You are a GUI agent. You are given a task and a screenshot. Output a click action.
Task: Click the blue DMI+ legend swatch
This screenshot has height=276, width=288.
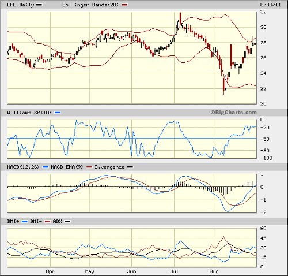click(x=25, y=222)
